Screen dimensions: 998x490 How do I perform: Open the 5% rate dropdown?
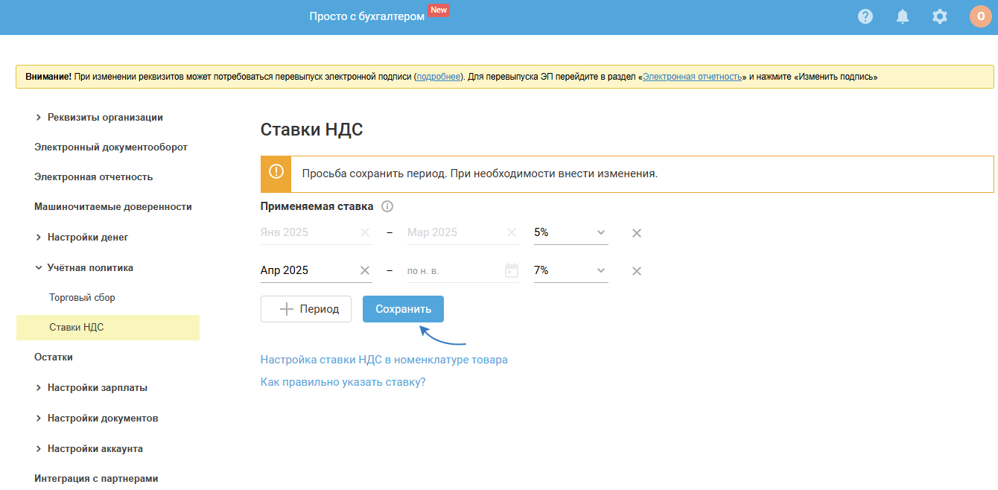(x=571, y=232)
